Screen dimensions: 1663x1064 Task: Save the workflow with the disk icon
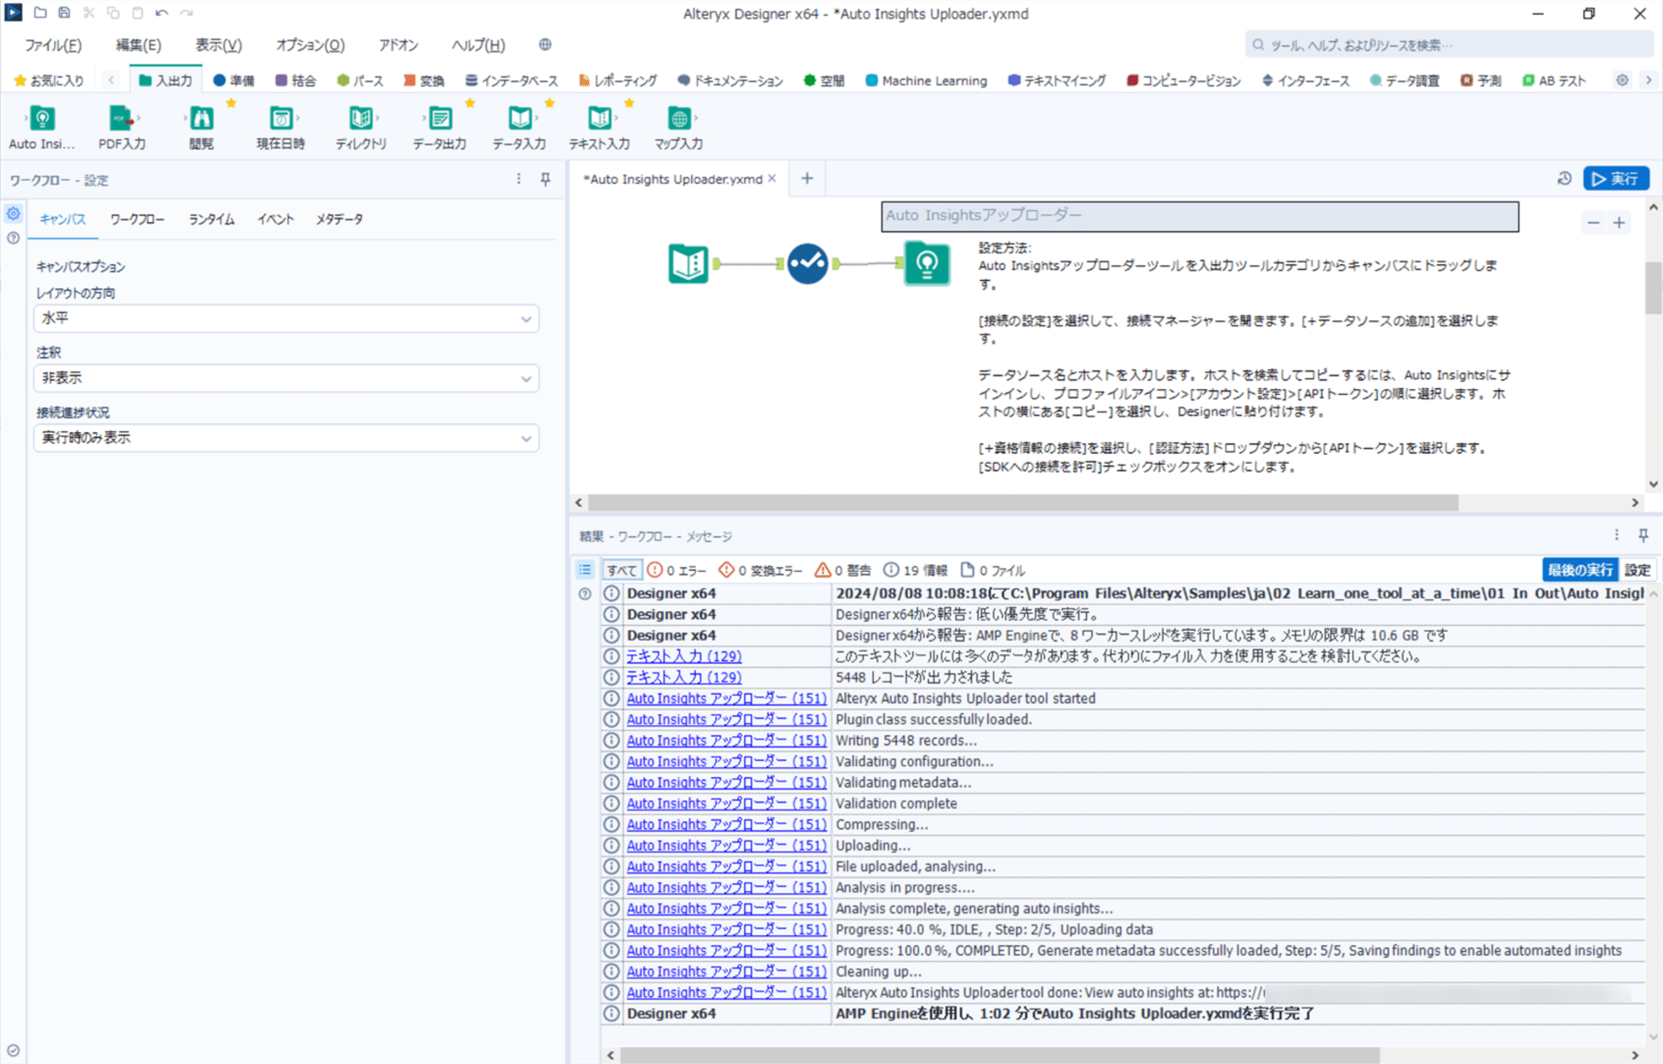(x=64, y=13)
